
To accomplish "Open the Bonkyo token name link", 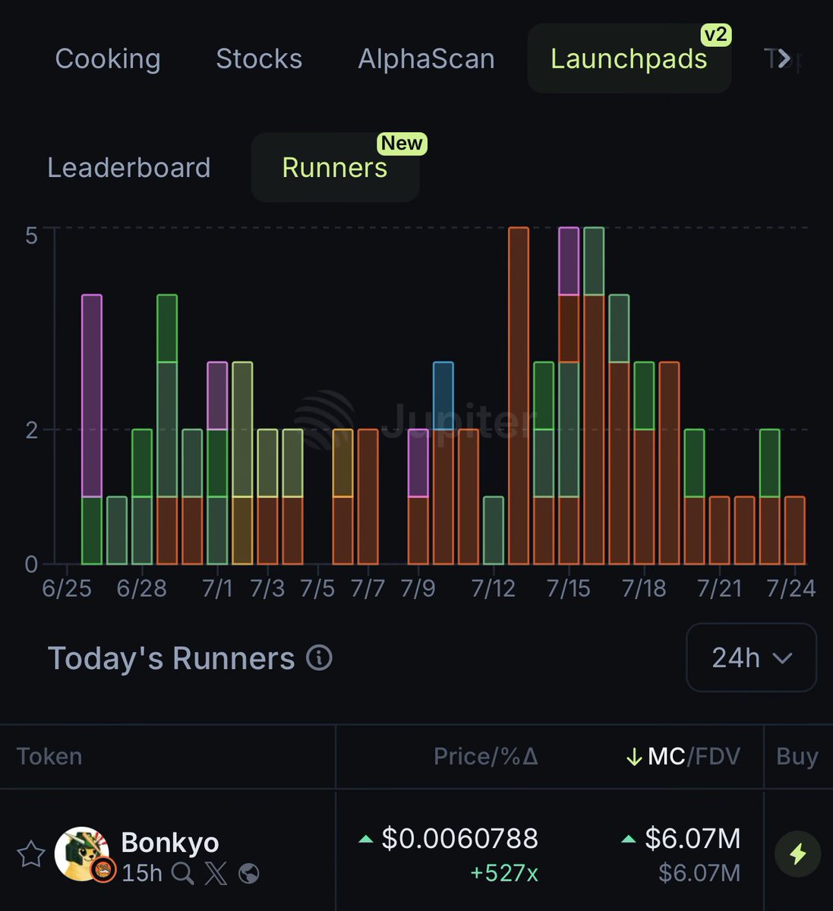I will coord(170,842).
